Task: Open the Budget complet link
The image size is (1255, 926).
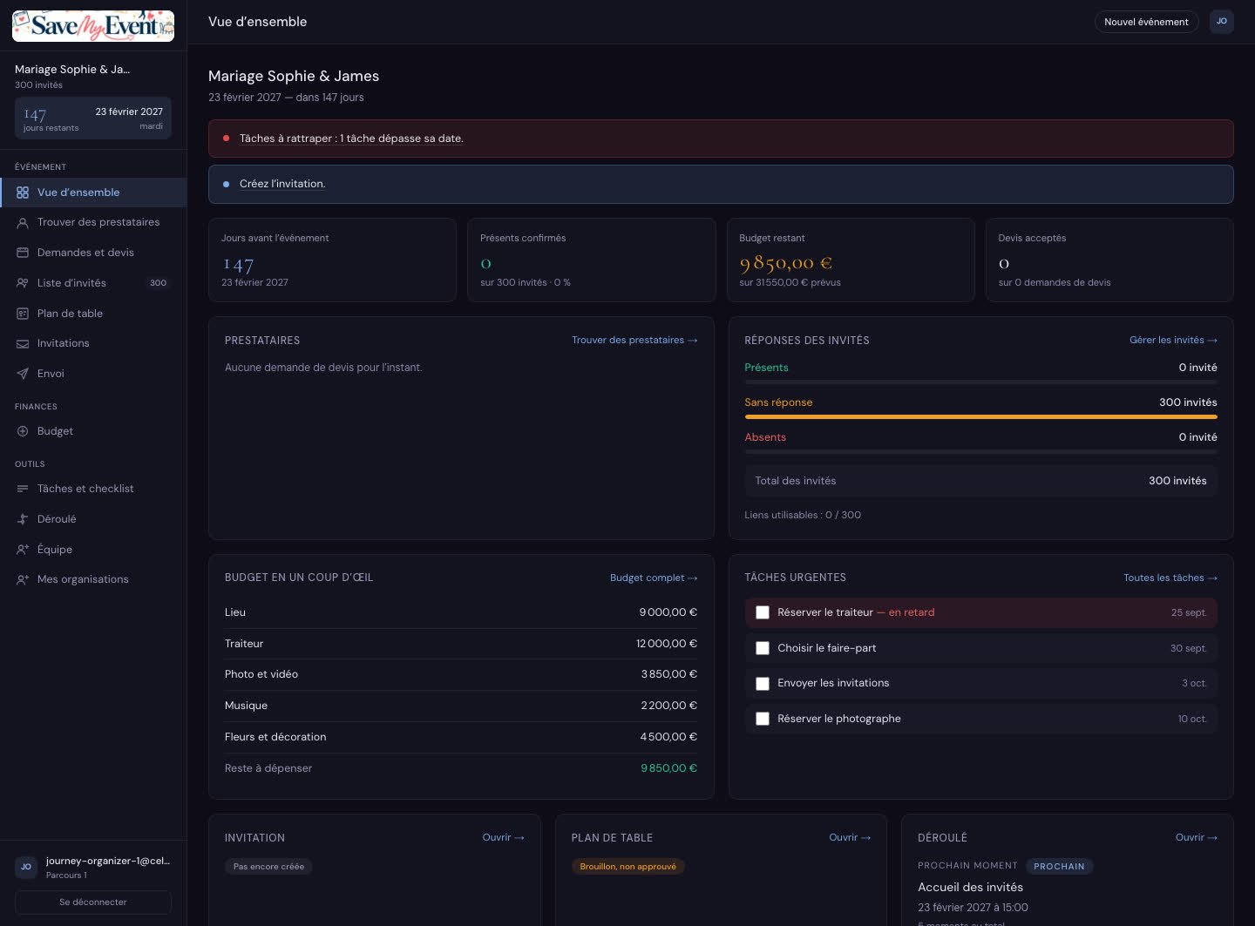Action: pos(654,578)
